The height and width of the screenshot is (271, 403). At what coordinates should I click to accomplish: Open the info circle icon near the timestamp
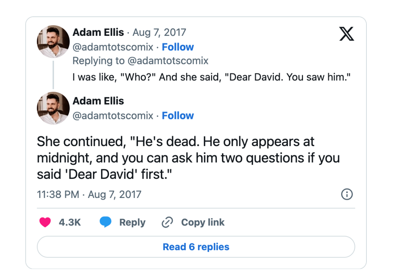347,194
